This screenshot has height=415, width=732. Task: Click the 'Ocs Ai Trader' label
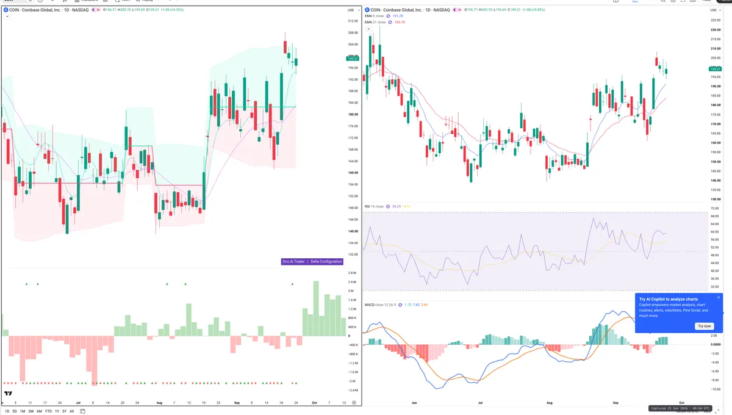tap(293, 261)
